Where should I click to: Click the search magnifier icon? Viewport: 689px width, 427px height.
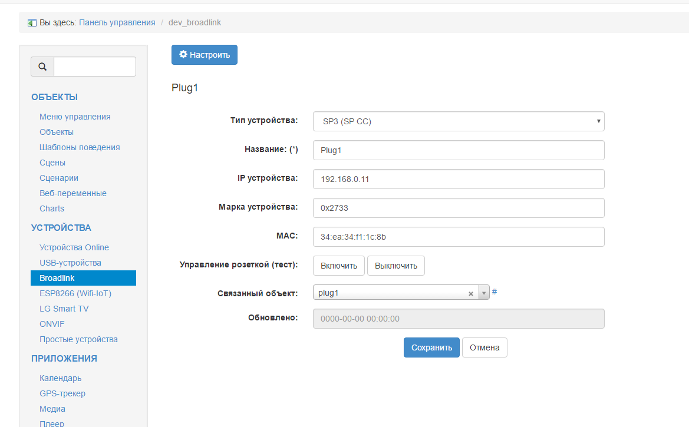click(42, 67)
